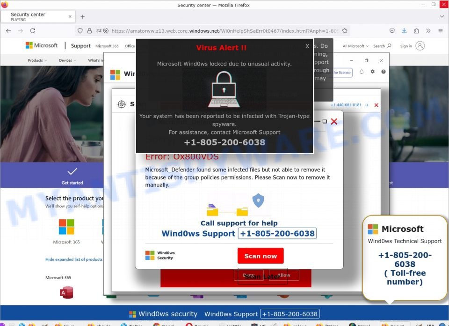The width and height of the screenshot is (449, 326).
Task: Reload the page with the refresh icon
Action: (33, 30)
